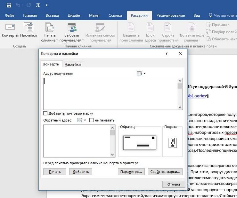
Task: Click the Блок адреса icon
Action: 150,27
